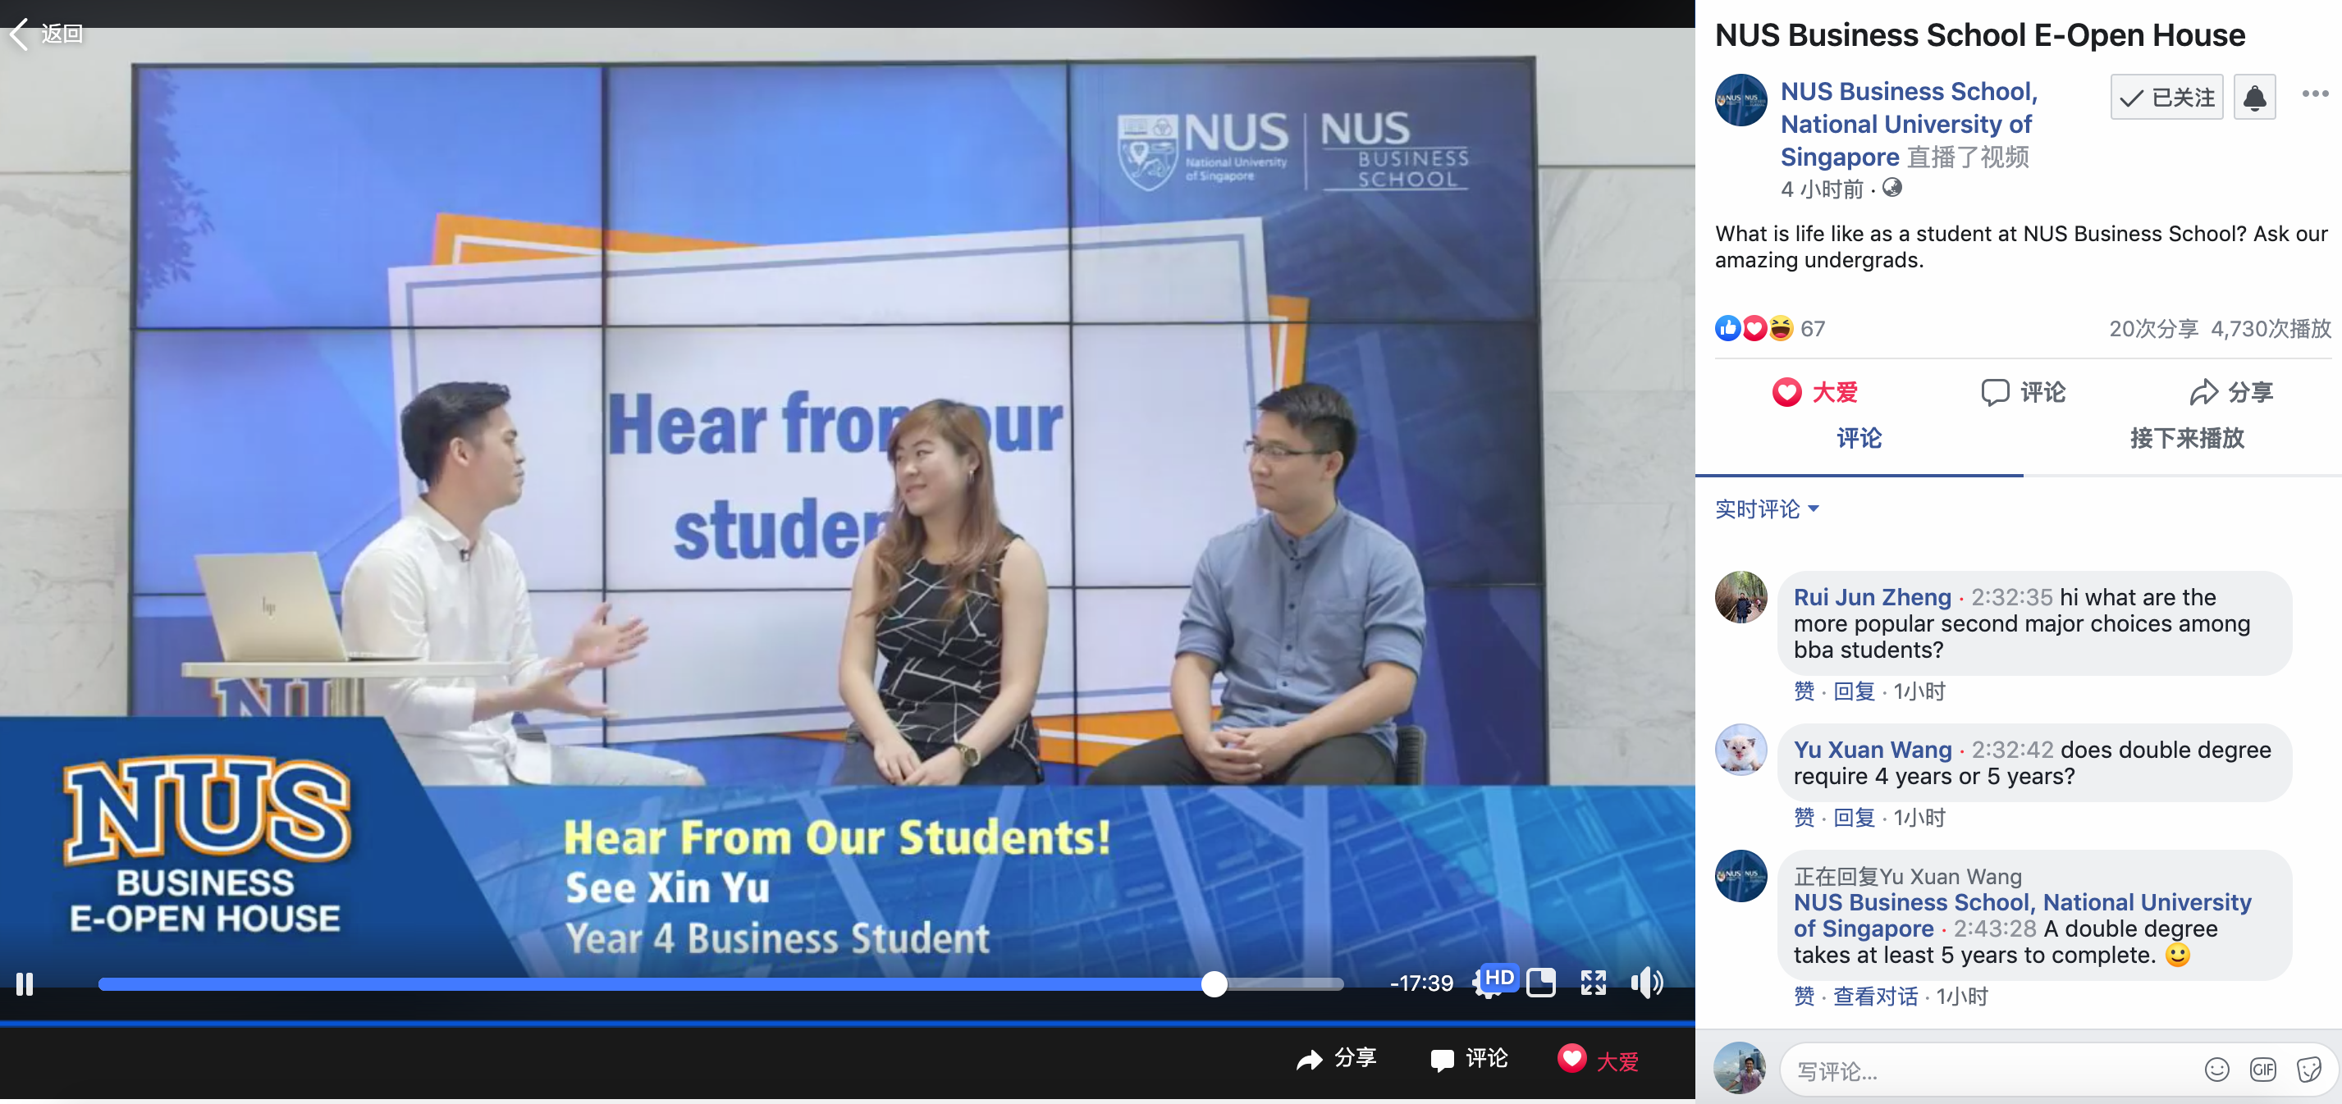Toggle the 已关注 follow state

2166,96
